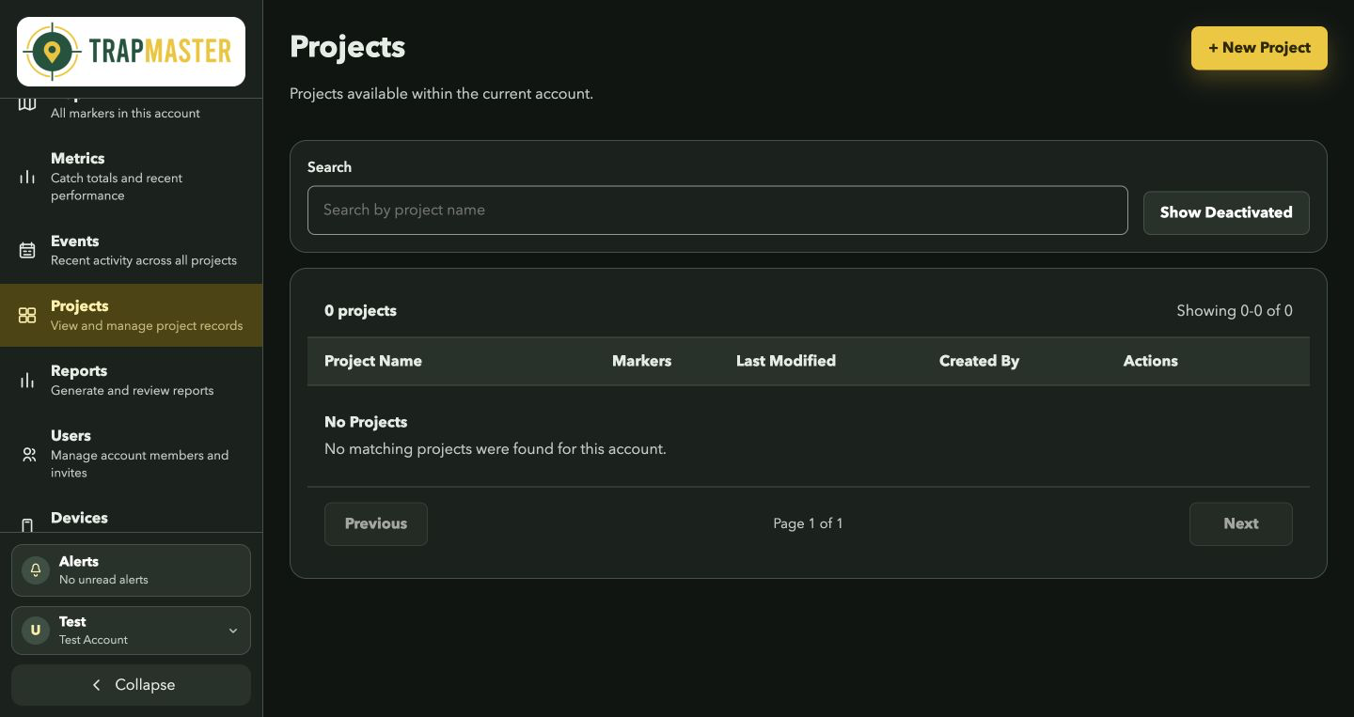
Task: Expand the Test Account switcher chevron
Action: point(233,631)
